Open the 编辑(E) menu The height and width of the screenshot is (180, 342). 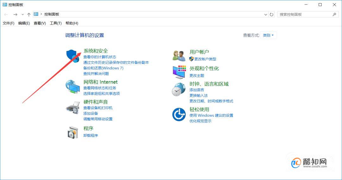pyautogui.click(x=24, y=23)
